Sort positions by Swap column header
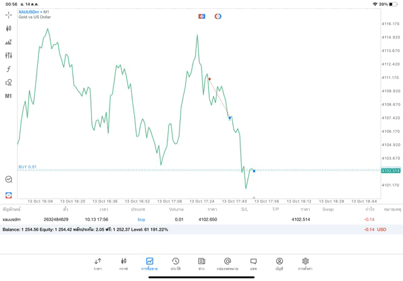This screenshot has width=403, height=281. [x=327, y=209]
